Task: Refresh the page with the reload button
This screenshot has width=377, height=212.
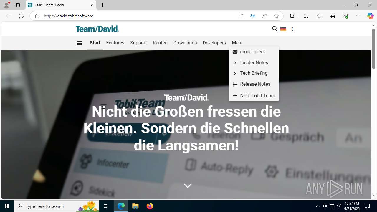Action: point(21,16)
